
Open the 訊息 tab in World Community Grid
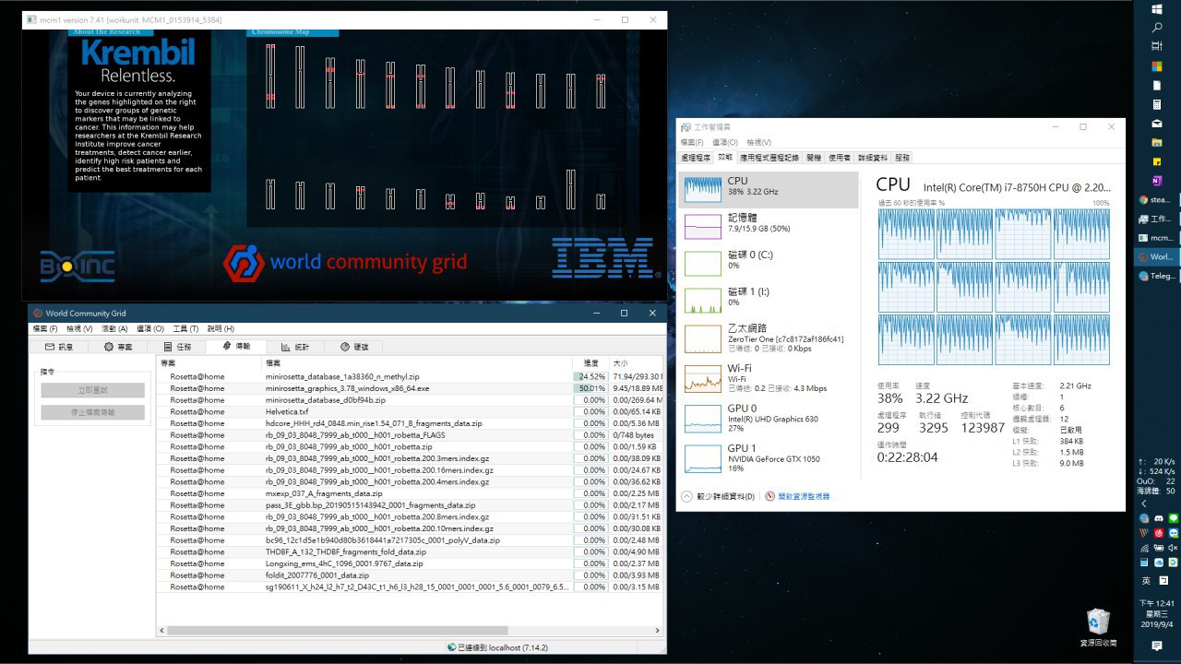59,347
